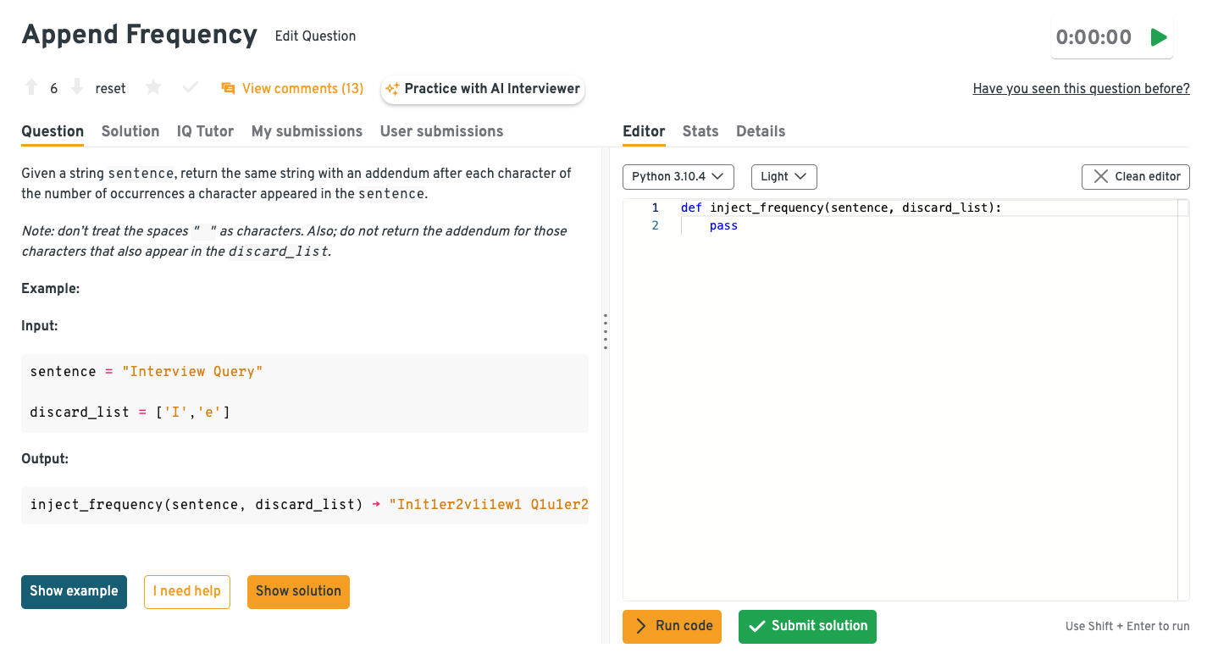Viewport: 1207px width, 659px height.
Task: Downvote the question with down arrow
Action: pyautogui.click(x=76, y=86)
